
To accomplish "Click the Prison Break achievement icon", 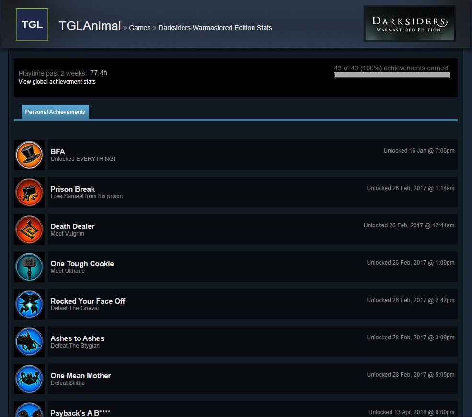I will 29,192.
